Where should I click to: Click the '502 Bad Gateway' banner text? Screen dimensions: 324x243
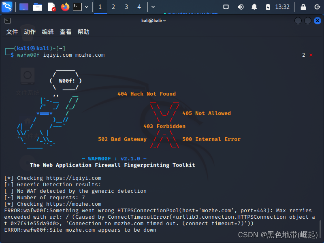tap(122, 139)
